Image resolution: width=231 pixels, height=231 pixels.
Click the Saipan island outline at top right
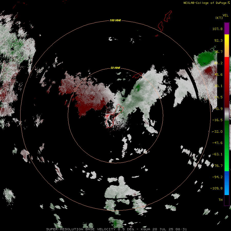coord(168,16)
